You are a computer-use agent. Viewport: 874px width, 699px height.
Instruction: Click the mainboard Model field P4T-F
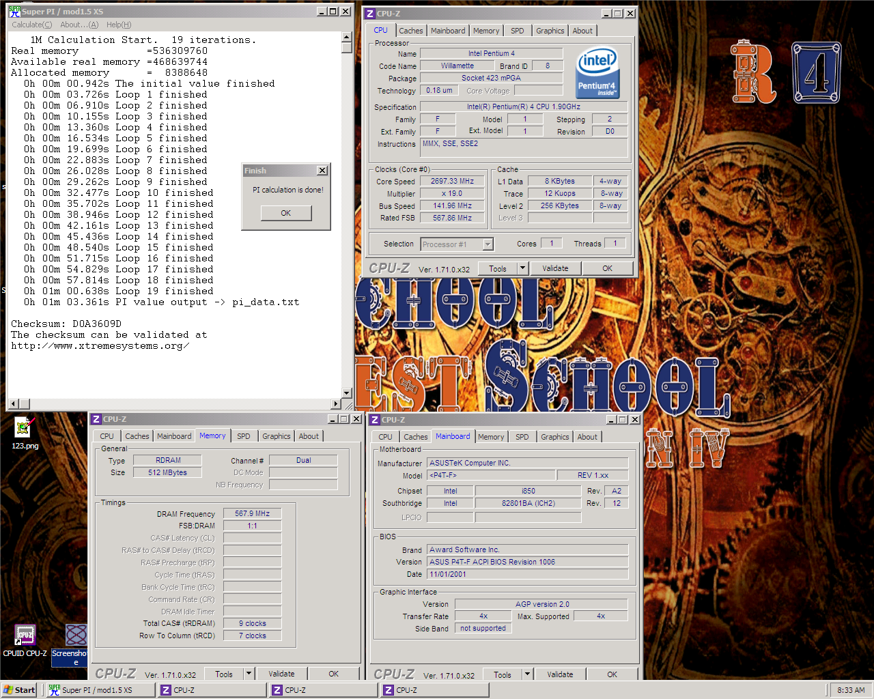pos(490,475)
